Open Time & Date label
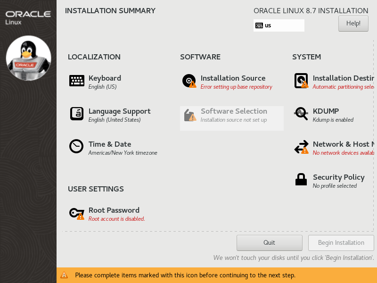377x283 pixels. click(110, 144)
